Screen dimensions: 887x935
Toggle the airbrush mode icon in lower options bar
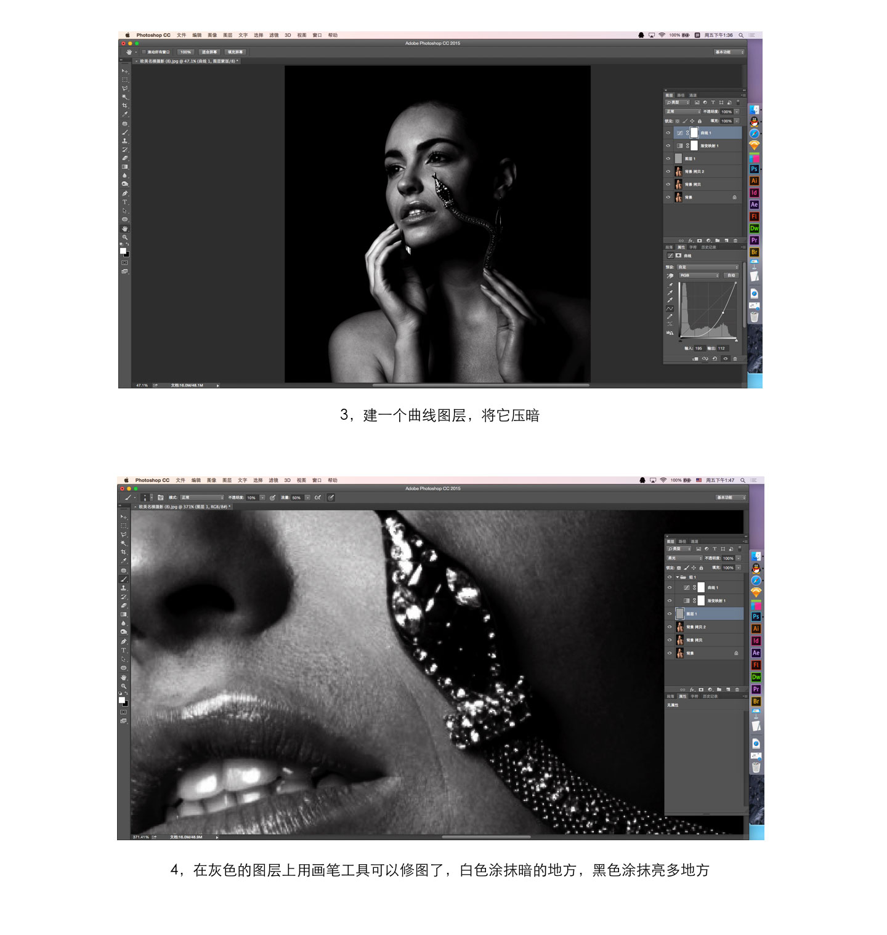click(x=318, y=497)
